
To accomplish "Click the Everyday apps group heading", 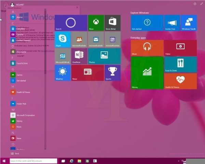I will point(138,38).
